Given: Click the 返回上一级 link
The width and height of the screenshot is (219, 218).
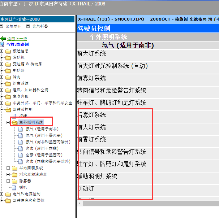Looking at the screenshot, I should pos(17,39).
